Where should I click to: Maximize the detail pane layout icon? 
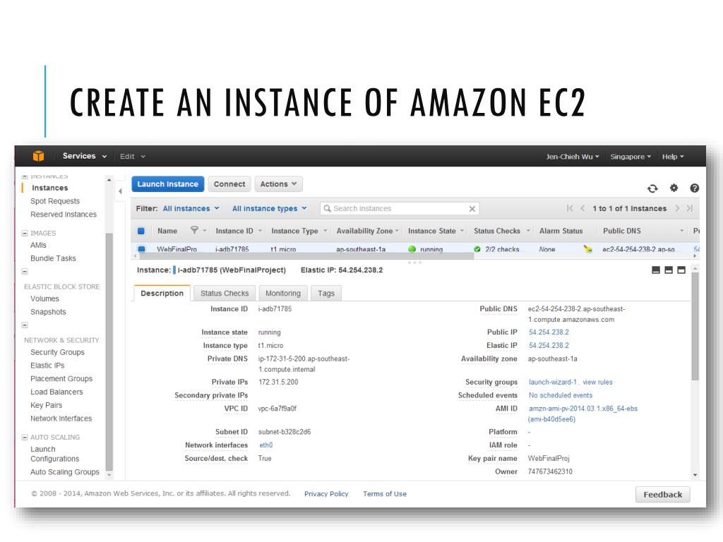tap(681, 270)
